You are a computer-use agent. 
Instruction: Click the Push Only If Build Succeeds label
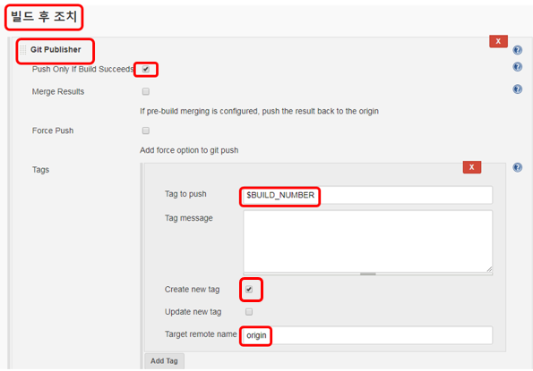pyautogui.click(x=83, y=69)
